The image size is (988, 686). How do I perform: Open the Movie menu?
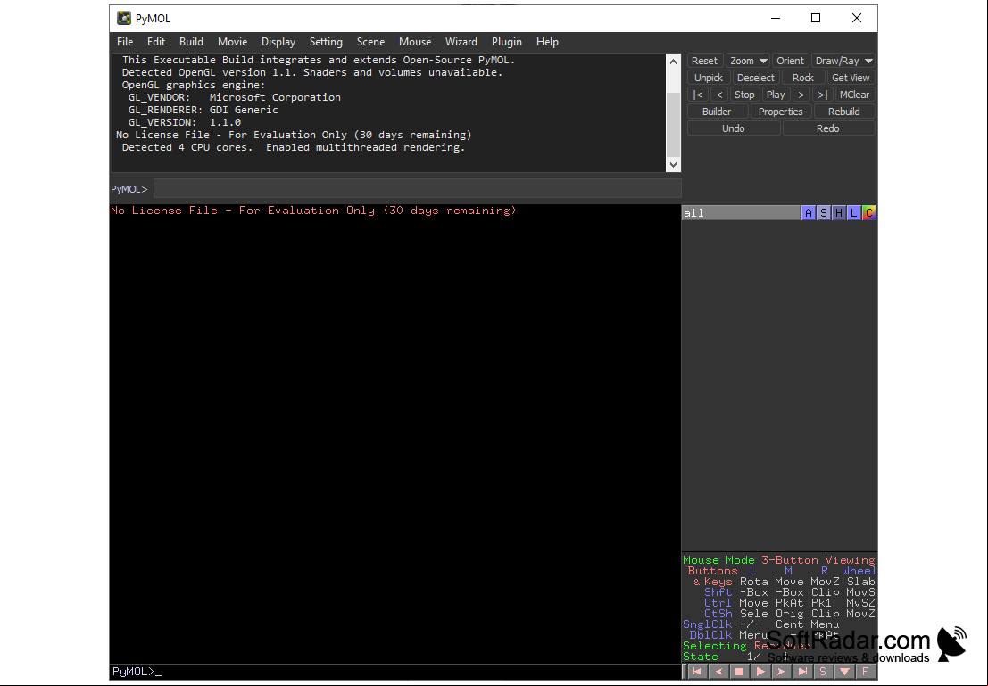[x=233, y=42]
